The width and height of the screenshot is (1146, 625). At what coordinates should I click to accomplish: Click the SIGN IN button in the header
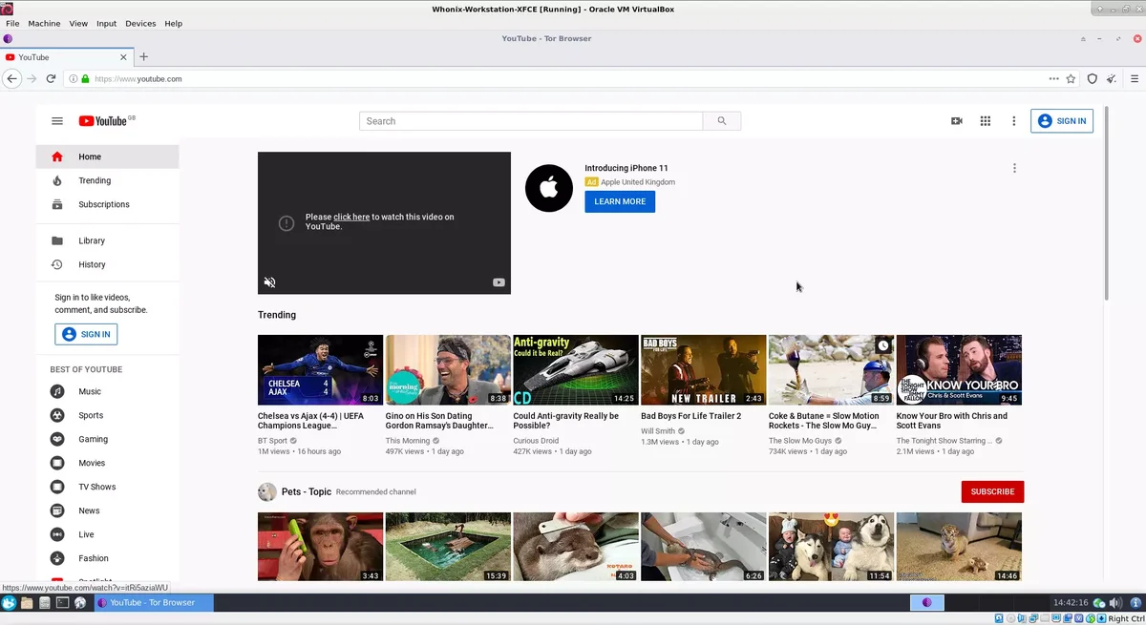[x=1061, y=120]
